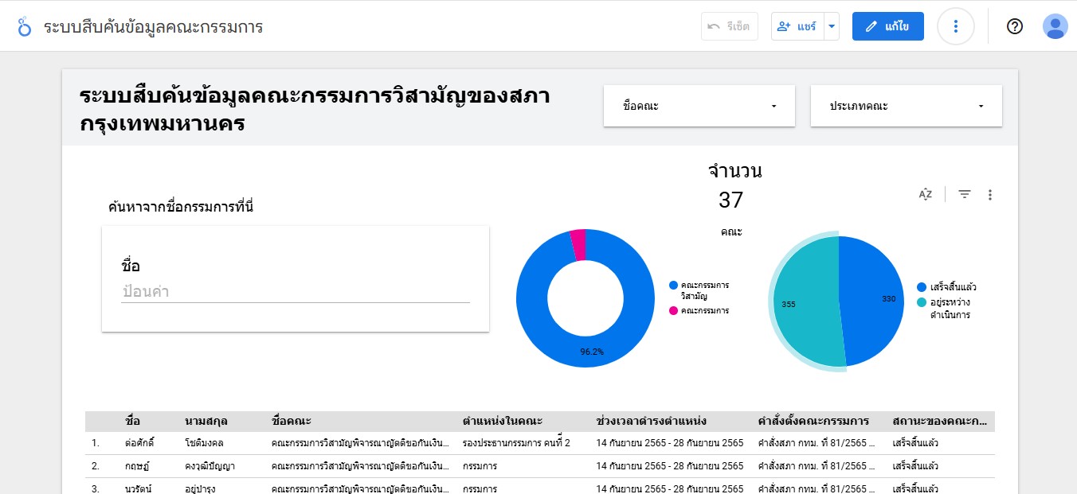Click the แชร์ share button

click(797, 26)
